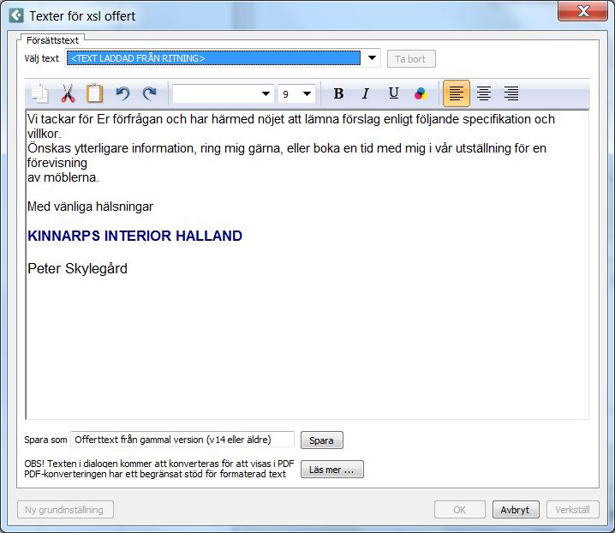Cancel with the Avbryt button
615x533 pixels.
(x=516, y=510)
